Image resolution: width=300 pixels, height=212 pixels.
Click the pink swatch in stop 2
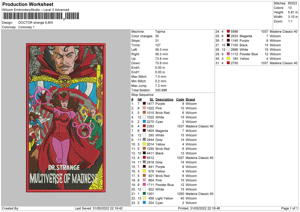pyautogui.click(x=144, y=108)
